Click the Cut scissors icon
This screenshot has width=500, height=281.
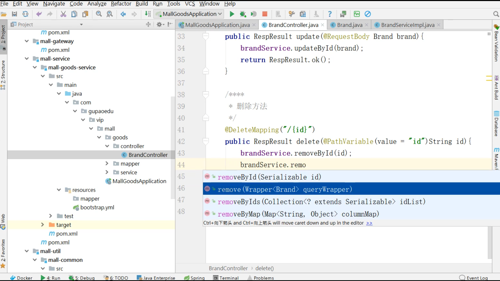(63, 14)
